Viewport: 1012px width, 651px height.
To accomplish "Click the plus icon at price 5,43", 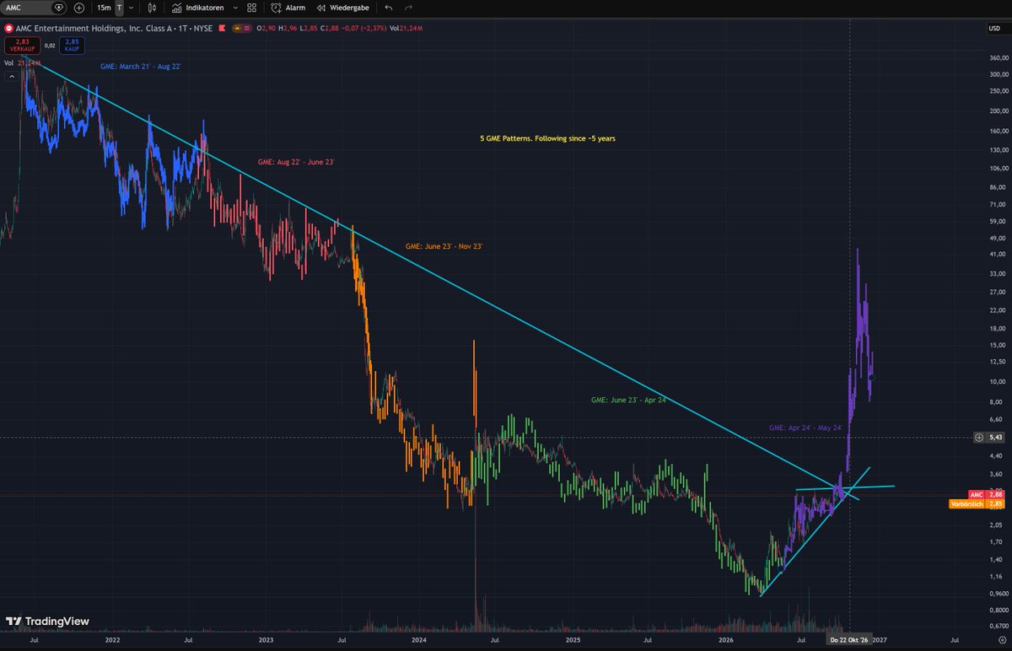I will [979, 437].
